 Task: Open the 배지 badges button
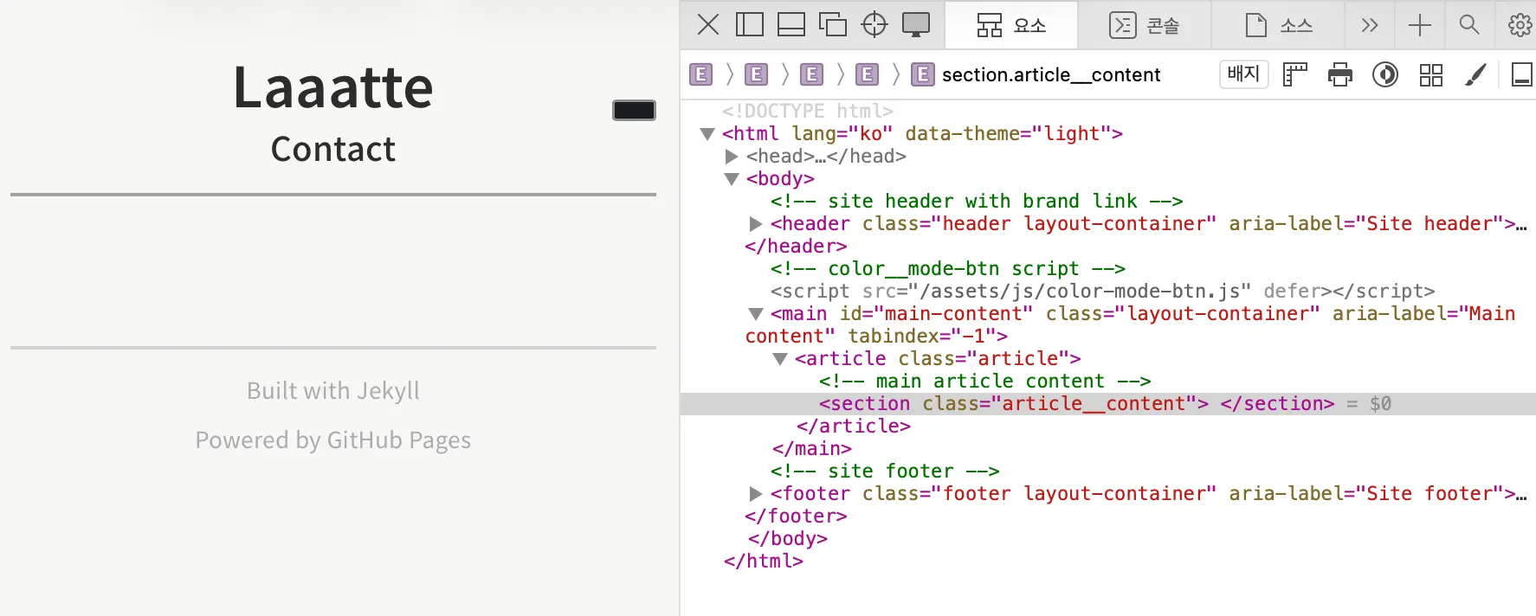[1244, 74]
